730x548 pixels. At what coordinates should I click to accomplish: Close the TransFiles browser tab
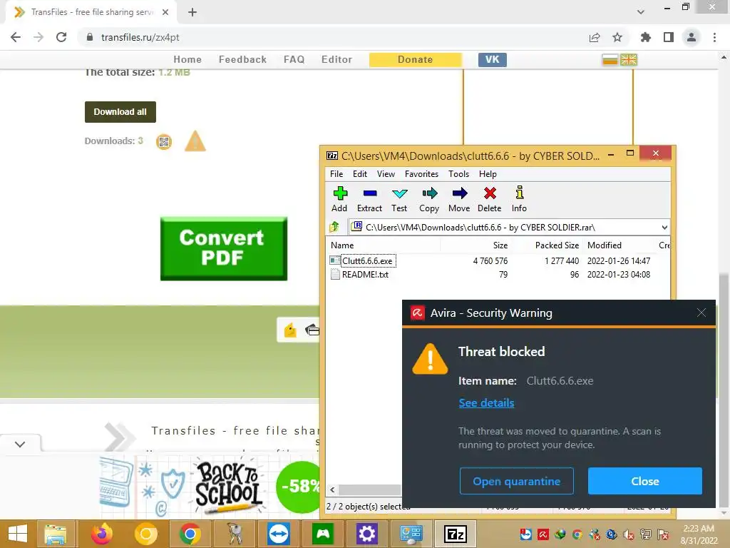tap(165, 12)
